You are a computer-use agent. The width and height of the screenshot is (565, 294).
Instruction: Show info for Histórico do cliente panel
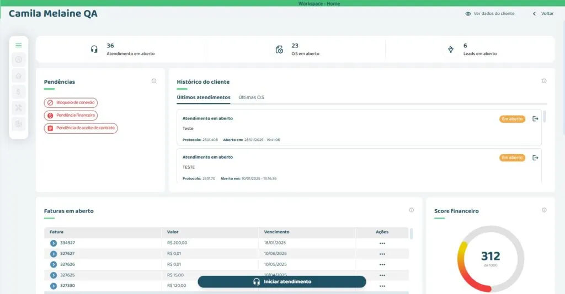(544, 81)
